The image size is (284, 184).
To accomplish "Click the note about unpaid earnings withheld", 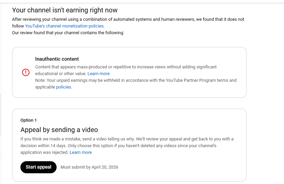I will click(100, 80).
